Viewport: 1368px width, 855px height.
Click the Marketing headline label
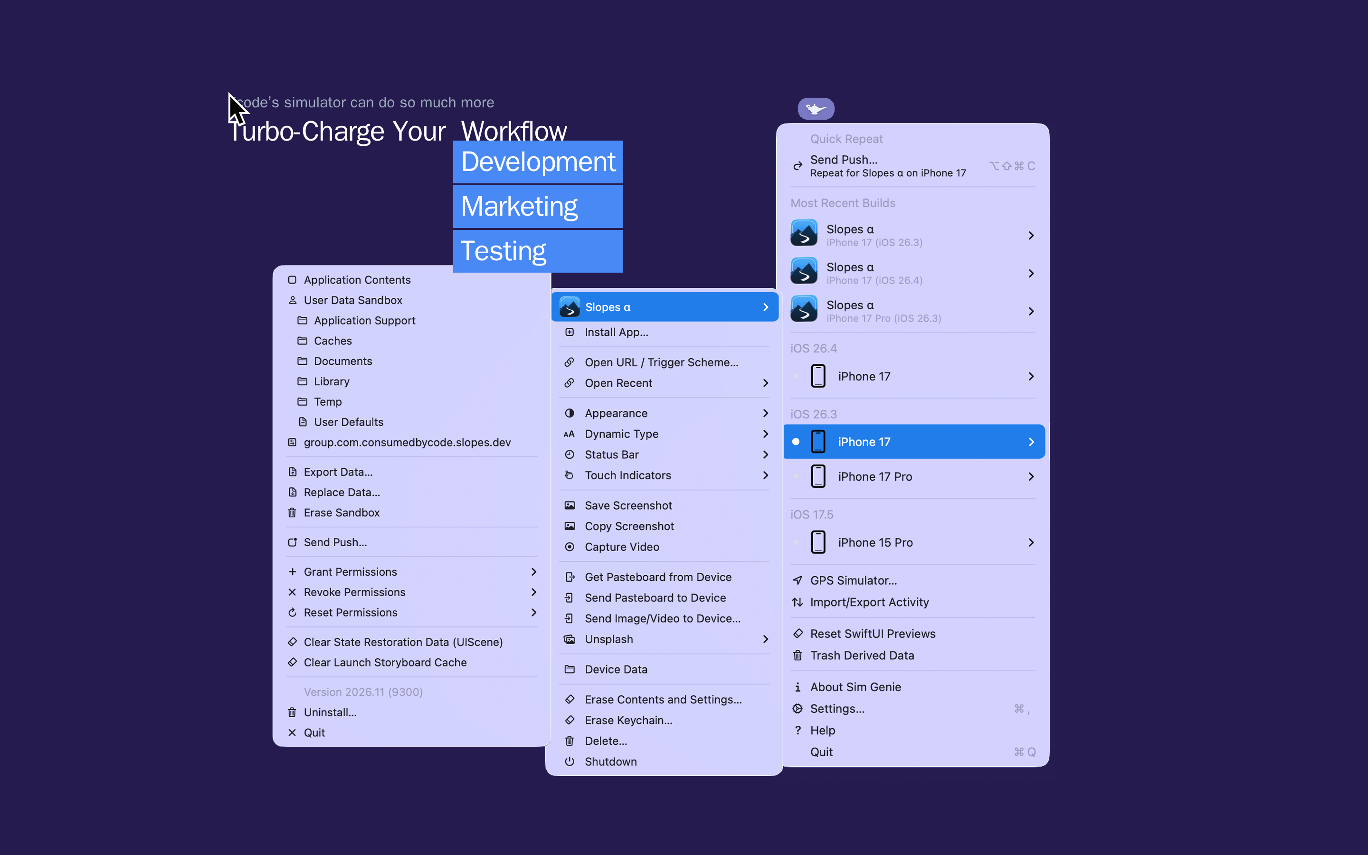[x=519, y=207]
